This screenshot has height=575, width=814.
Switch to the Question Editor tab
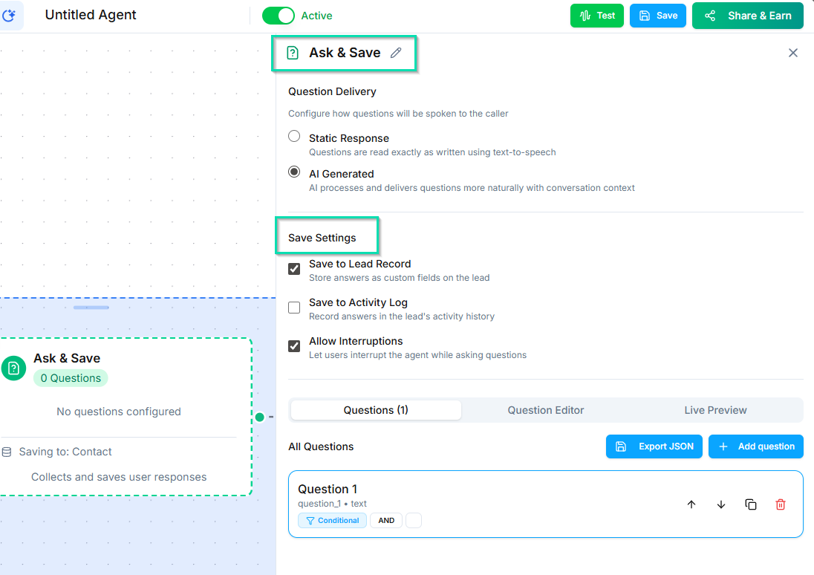point(546,410)
